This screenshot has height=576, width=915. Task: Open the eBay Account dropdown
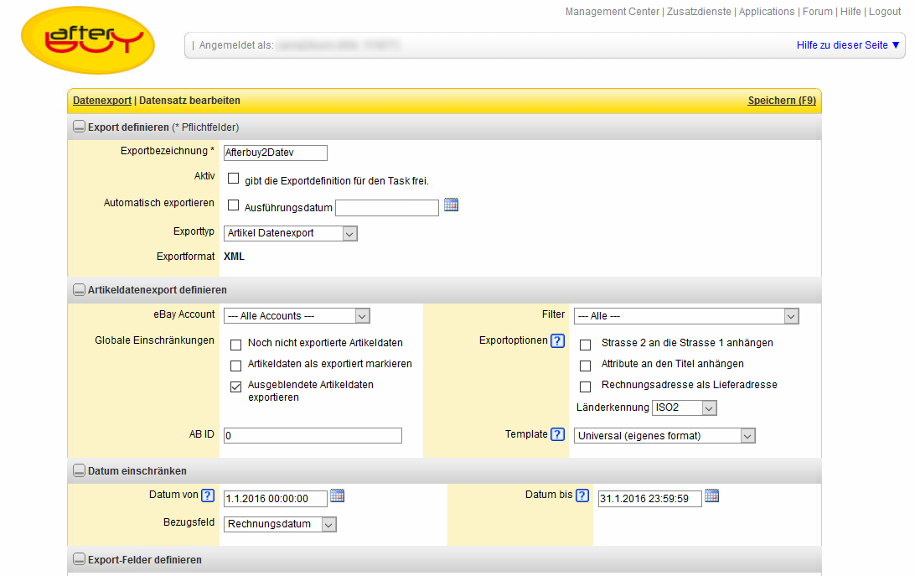pos(297,316)
